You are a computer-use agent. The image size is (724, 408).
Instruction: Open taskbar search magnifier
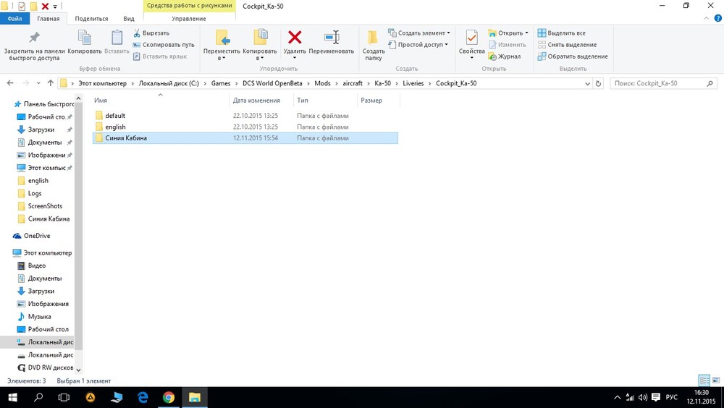pyautogui.click(x=38, y=397)
